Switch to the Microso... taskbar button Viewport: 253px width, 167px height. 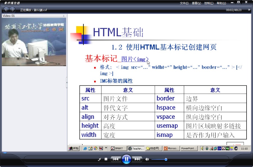171,148
